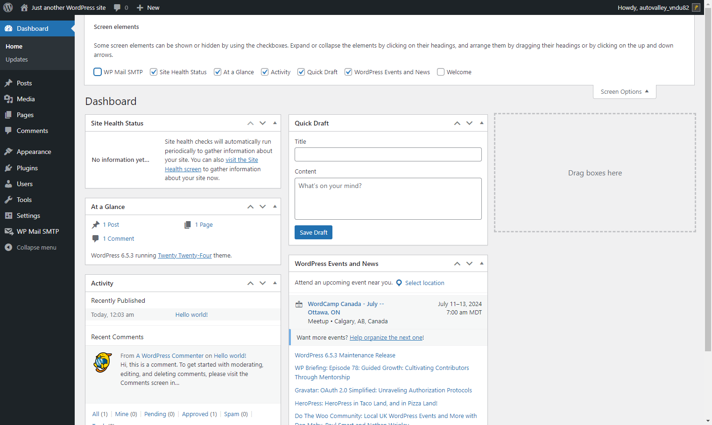Open WordPress 6.5.3 Maintenance Release link
Viewport: 712px width, 425px height.
[345, 355]
